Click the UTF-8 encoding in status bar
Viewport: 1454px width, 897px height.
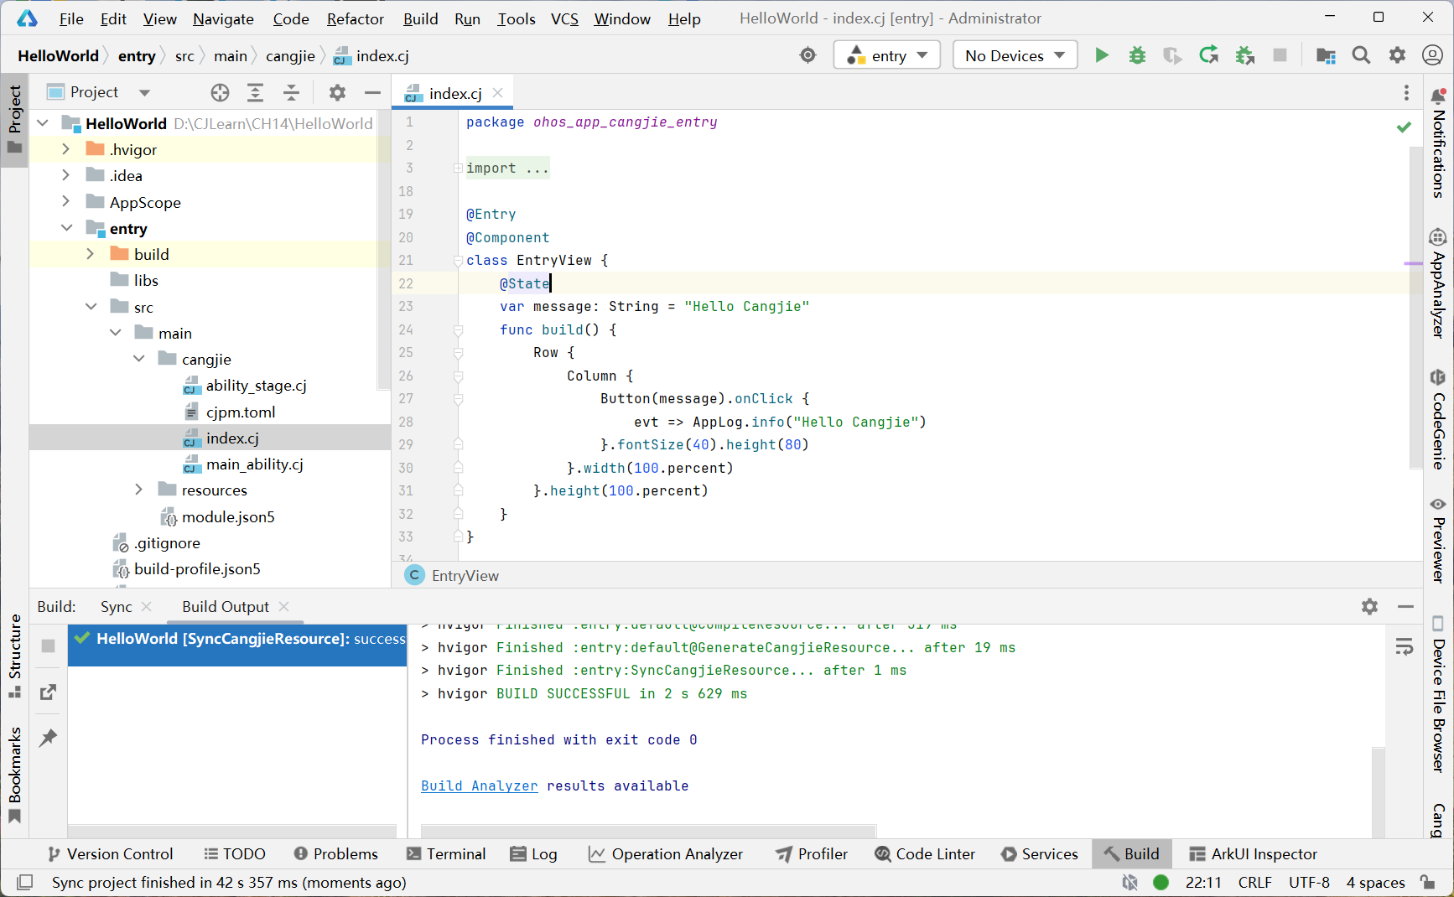coord(1309,882)
